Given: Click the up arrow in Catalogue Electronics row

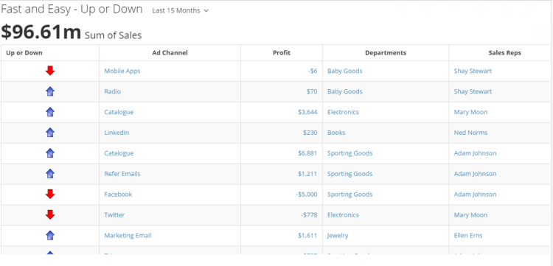Looking at the screenshot, I should click(50, 112).
